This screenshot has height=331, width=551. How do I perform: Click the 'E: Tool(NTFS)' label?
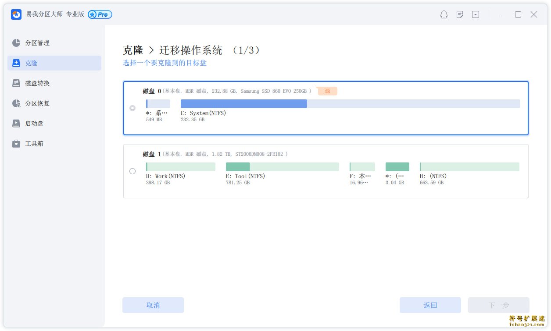point(246,176)
